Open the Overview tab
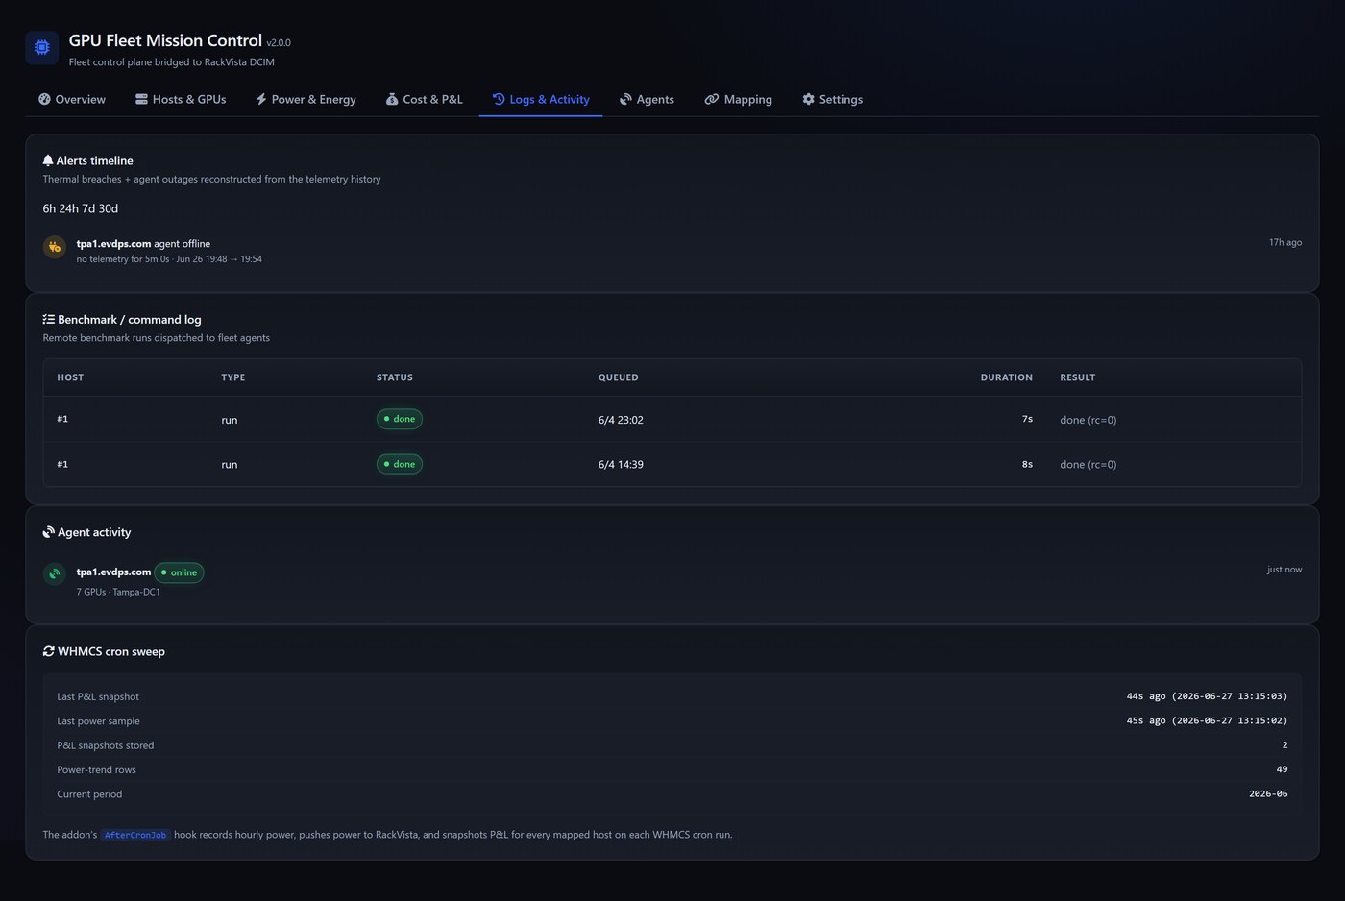Screen dimensions: 1345x901 (71, 99)
